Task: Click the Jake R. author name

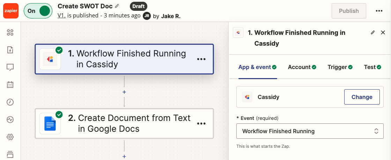Action: [x=171, y=16]
